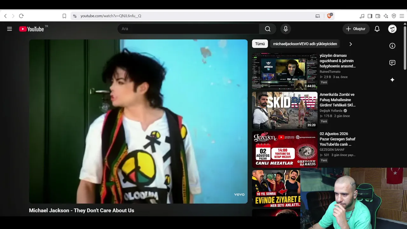Screen dimensions: 407x229
Task: Click the magnifier search button
Action: point(268,29)
